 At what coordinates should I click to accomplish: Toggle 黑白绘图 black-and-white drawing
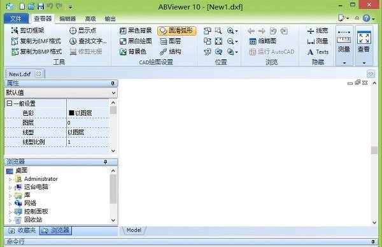tap(136, 41)
